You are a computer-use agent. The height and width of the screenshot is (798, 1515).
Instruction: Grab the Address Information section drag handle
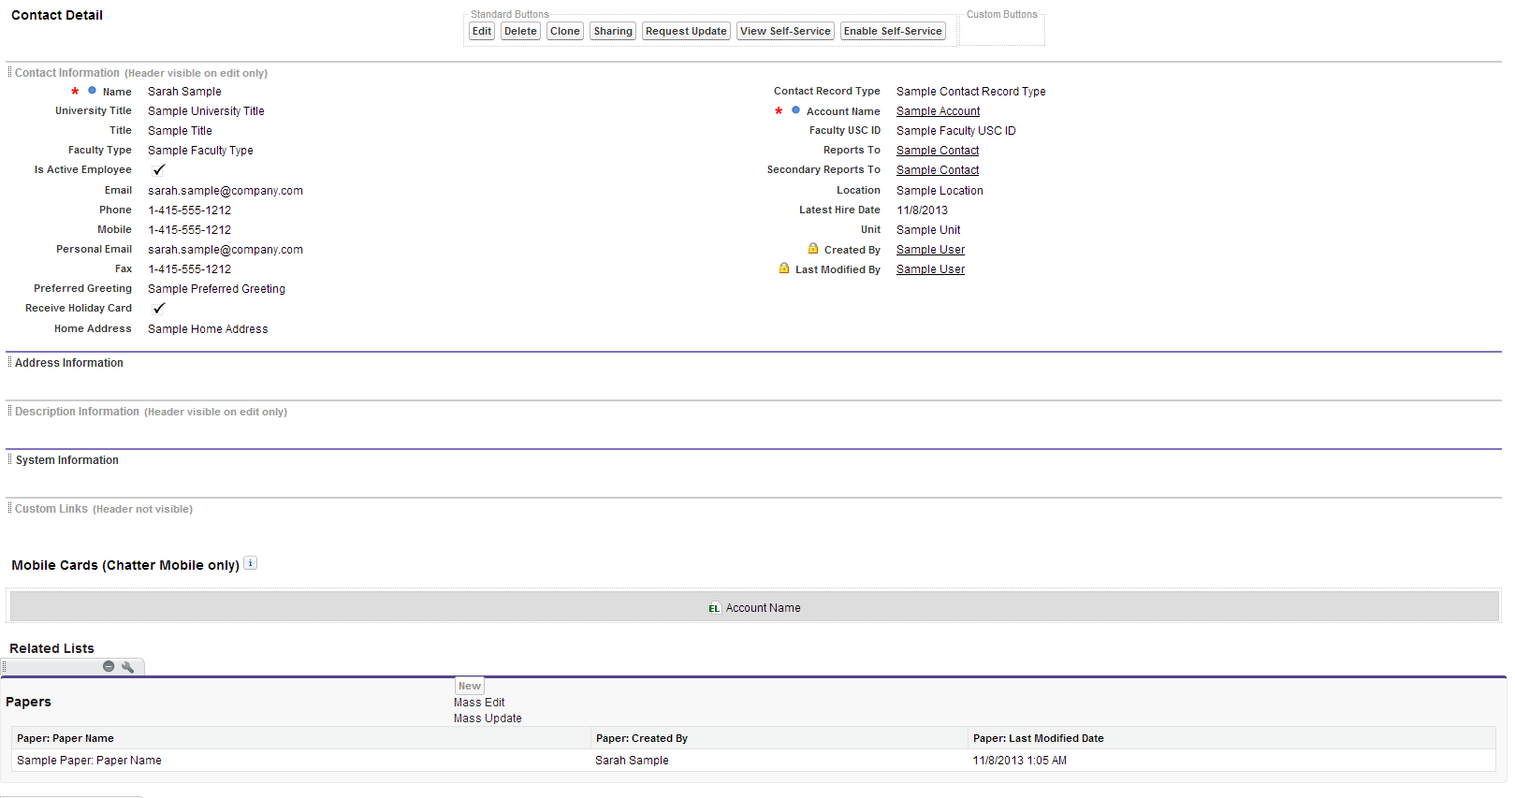point(9,362)
